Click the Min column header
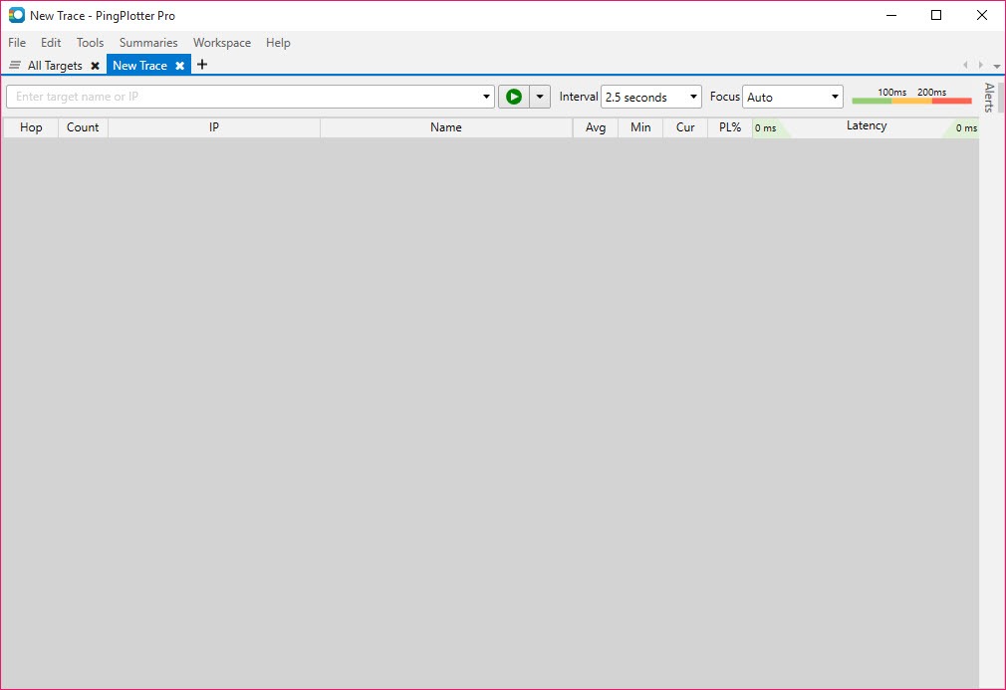Viewport: 1006px width, 690px height. click(640, 127)
